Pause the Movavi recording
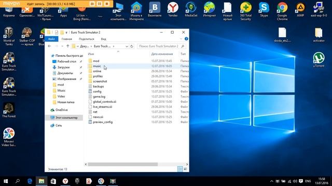The height and width of the screenshot is (186, 332). [99, 4]
